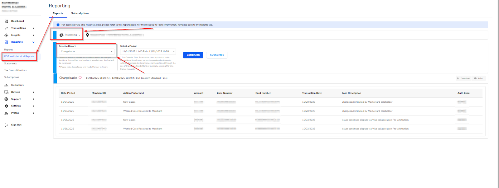Click the Sign Out icon
The image size is (499, 188).
tap(6, 125)
